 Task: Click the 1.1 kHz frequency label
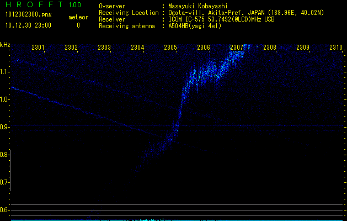click(x=4, y=72)
